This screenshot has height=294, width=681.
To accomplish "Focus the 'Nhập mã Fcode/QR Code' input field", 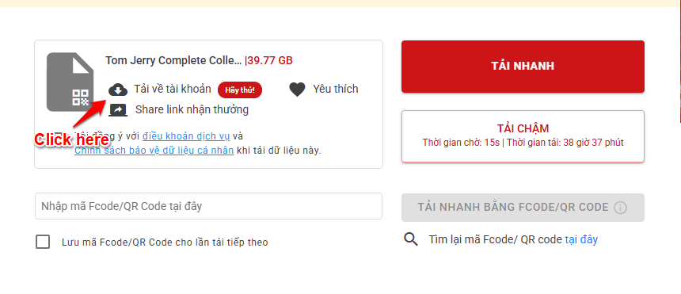I will coord(208,206).
